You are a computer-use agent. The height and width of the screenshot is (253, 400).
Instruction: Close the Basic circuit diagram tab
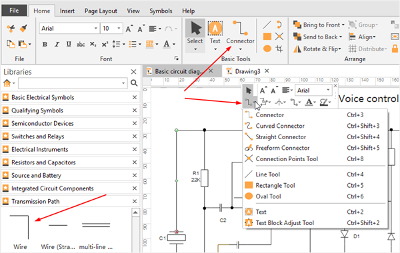pos(211,71)
